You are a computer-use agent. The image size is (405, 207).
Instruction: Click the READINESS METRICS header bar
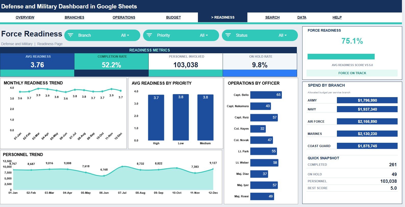pos(148,50)
